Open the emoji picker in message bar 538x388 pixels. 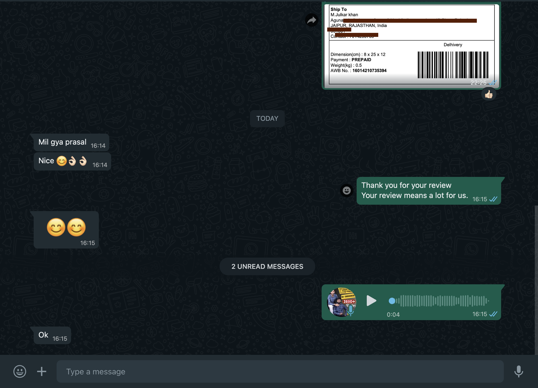(x=20, y=371)
